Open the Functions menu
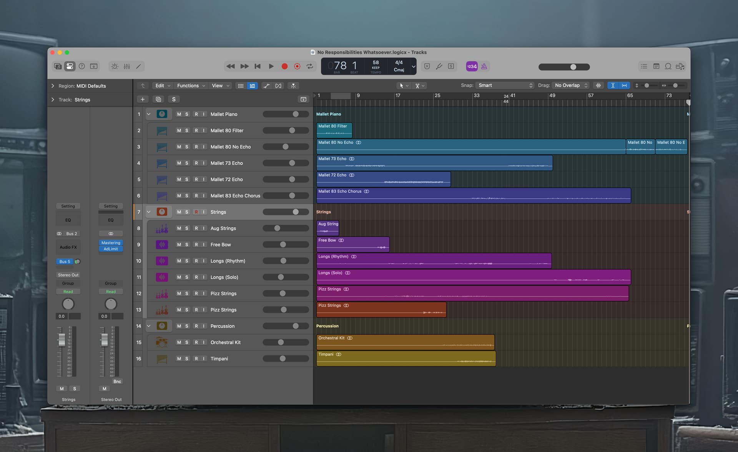The height and width of the screenshot is (452, 738). pyautogui.click(x=191, y=86)
